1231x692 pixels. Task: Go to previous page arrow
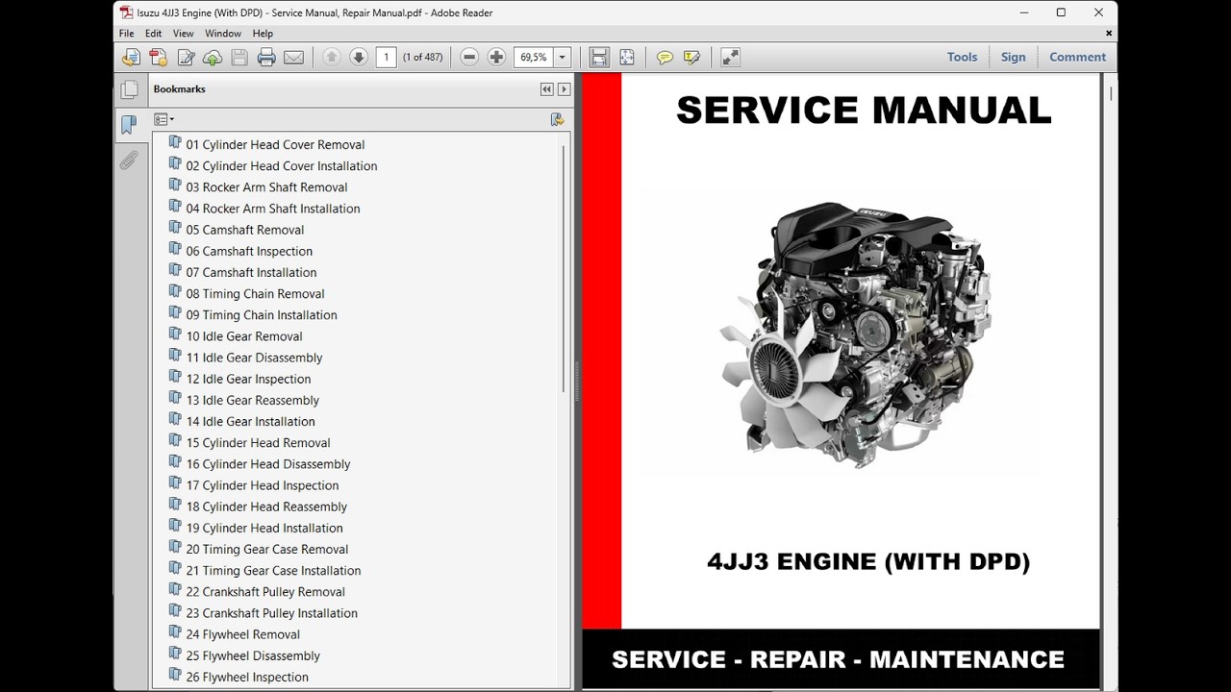point(332,58)
